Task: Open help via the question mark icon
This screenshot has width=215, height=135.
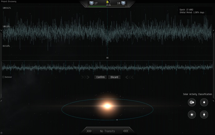Action: click(1, 133)
